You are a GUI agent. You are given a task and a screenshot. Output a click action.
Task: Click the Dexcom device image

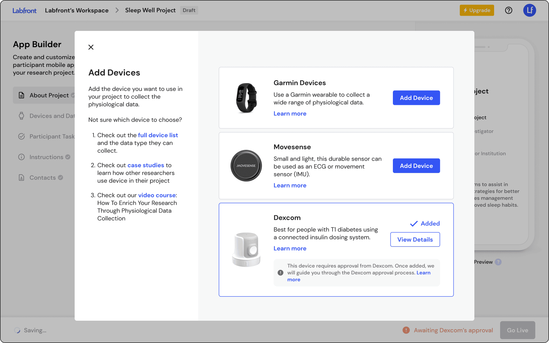(246, 250)
